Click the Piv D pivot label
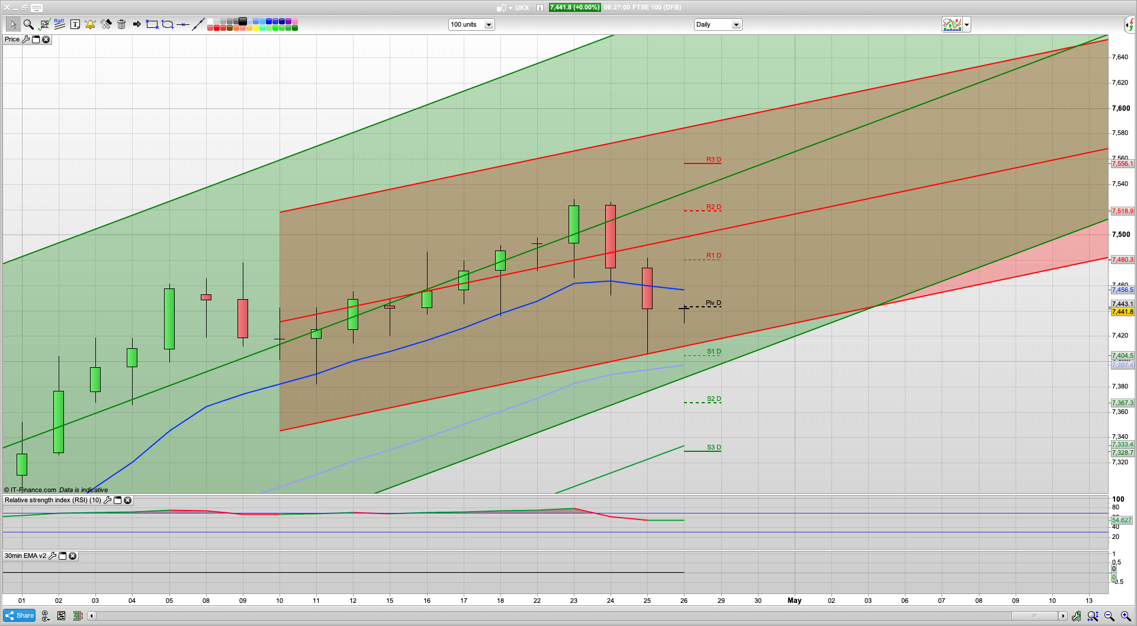The height and width of the screenshot is (626, 1137). pyautogui.click(x=714, y=303)
